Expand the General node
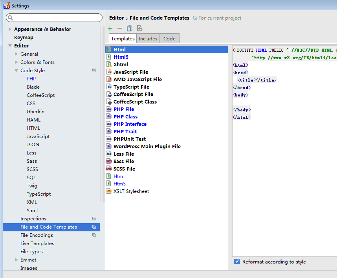Screen dimensions: 337x278 [16, 54]
